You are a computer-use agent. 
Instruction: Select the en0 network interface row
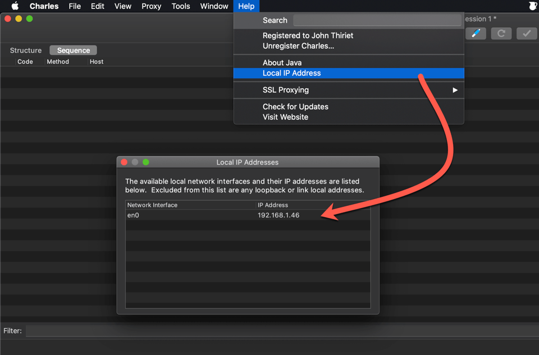(x=248, y=215)
